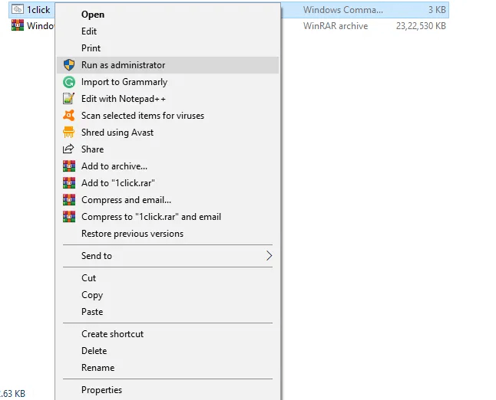Viewport: 496px width, 400px height.
Task: Click the Run as administrator shield icon
Action: coord(69,65)
